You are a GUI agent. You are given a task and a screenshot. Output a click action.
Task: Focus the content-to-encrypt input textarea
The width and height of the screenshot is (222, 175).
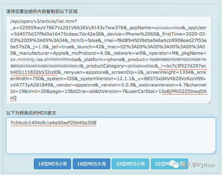tap(108, 60)
